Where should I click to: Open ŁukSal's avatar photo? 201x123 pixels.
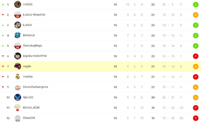tap(17, 25)
